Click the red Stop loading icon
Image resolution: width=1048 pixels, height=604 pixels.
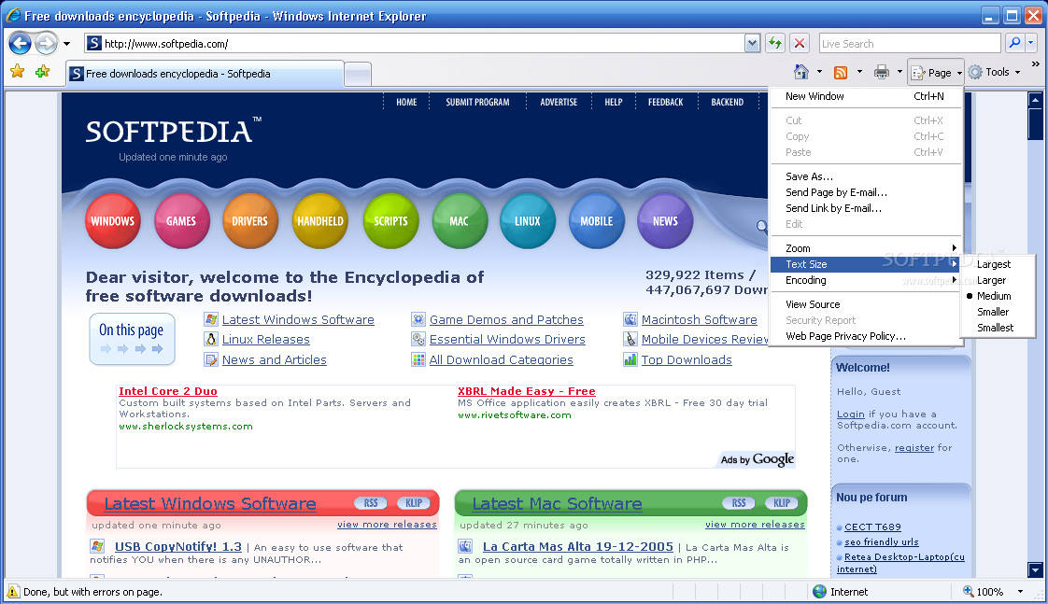coord(799,44)
